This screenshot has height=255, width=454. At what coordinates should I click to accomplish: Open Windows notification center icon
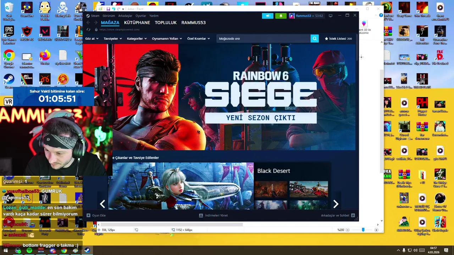tap(446, 250)
